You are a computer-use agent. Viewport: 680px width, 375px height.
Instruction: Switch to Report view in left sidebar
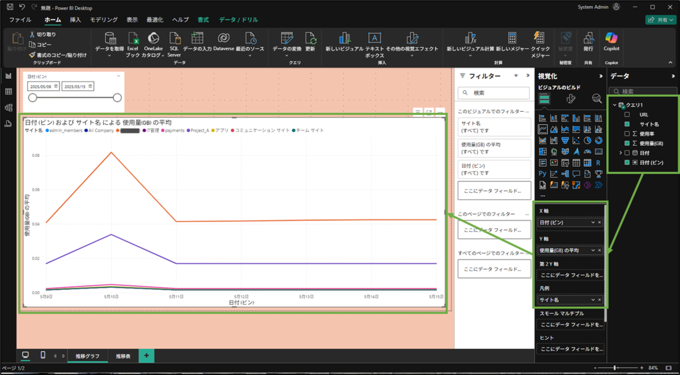coord(8,75)
